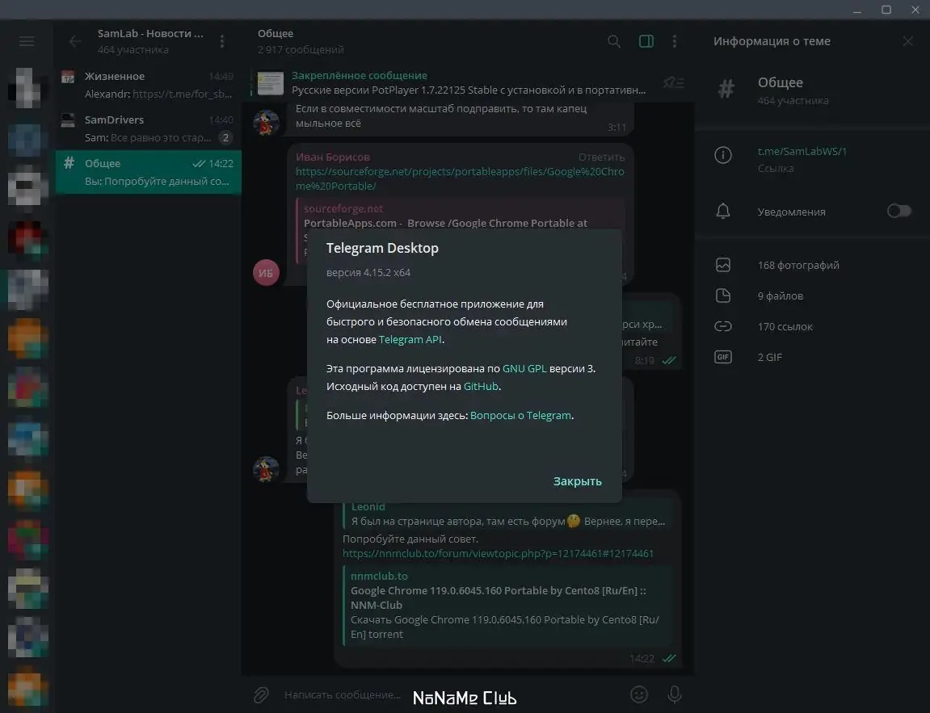This screenshot has height=713, width=930.
Task: Click the Общее chat header title
Action: pos(276,33)
